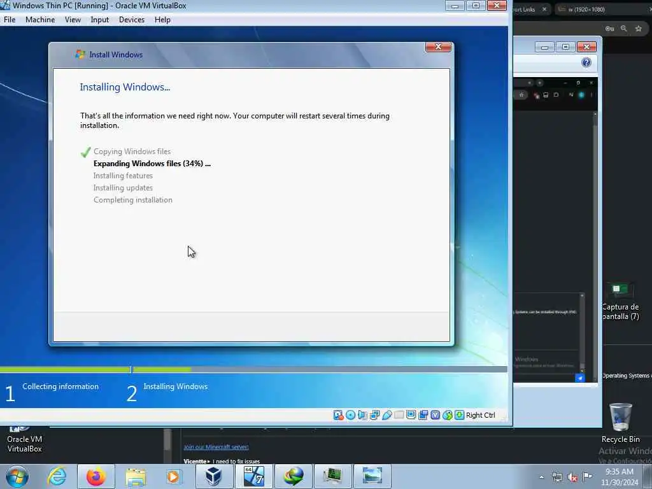652x489 pixels.
Task: Open Action Center flag in system tray
Action: tap(587, 477)
